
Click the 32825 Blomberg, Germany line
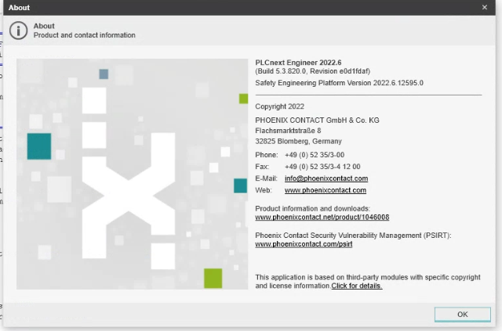click(x=298, y=141)
